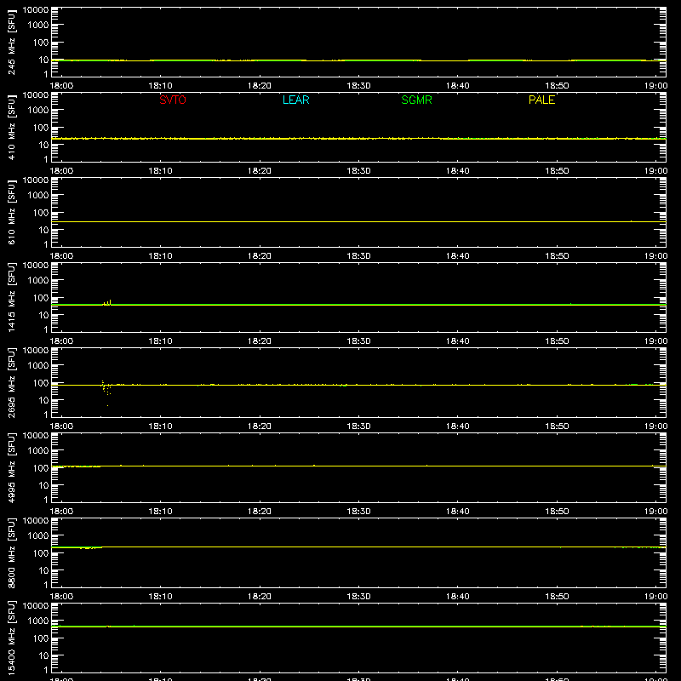Select the 610 MHz [SFU] axis title

11,212
